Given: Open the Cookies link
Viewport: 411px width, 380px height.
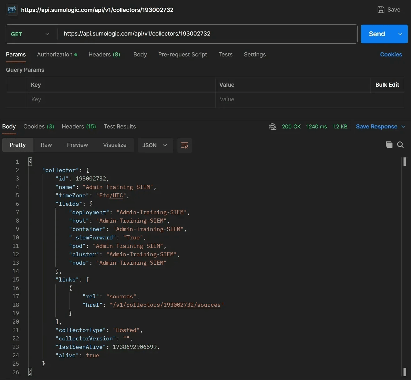Looking at the screenshot, I should [391, 55].
